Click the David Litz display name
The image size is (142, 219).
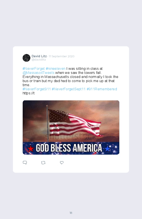39,56
